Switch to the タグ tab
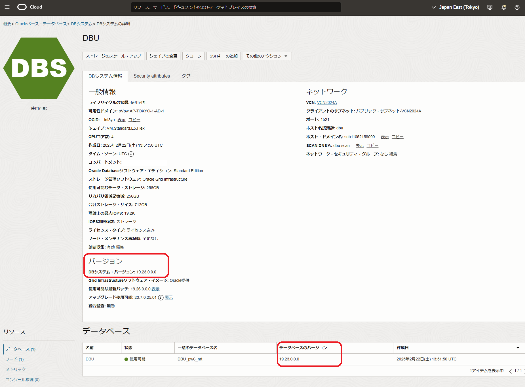 click(186, 76)
